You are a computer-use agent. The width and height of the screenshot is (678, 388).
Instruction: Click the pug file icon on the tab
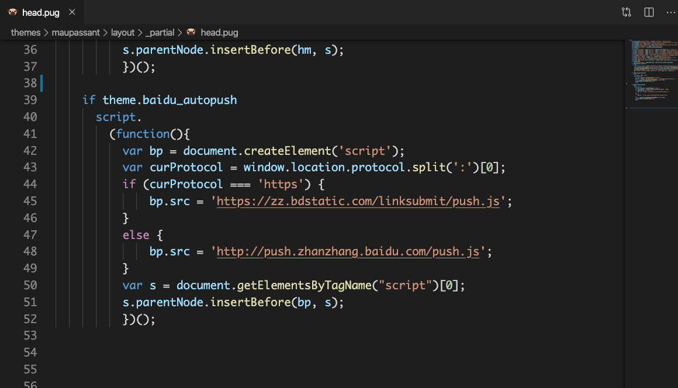coord(12,12)
